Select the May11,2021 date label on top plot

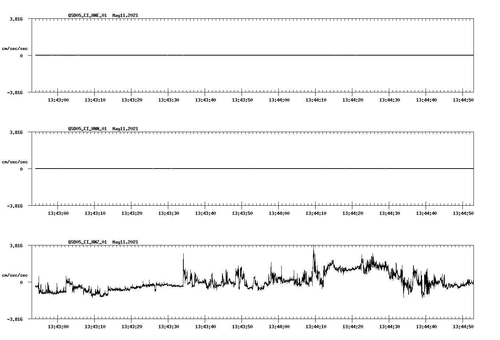125,15
